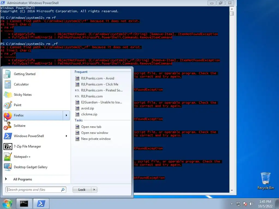Screen dimensions: 279x209
Task: Open PowerShell title bar system menu icon
Action: 3,3
